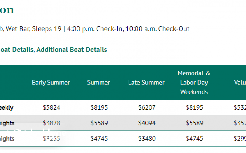Click the $6207 Late Summer weekly price
Image resolution: width=246 pixels, height=153 pixels.
(147, 108)
